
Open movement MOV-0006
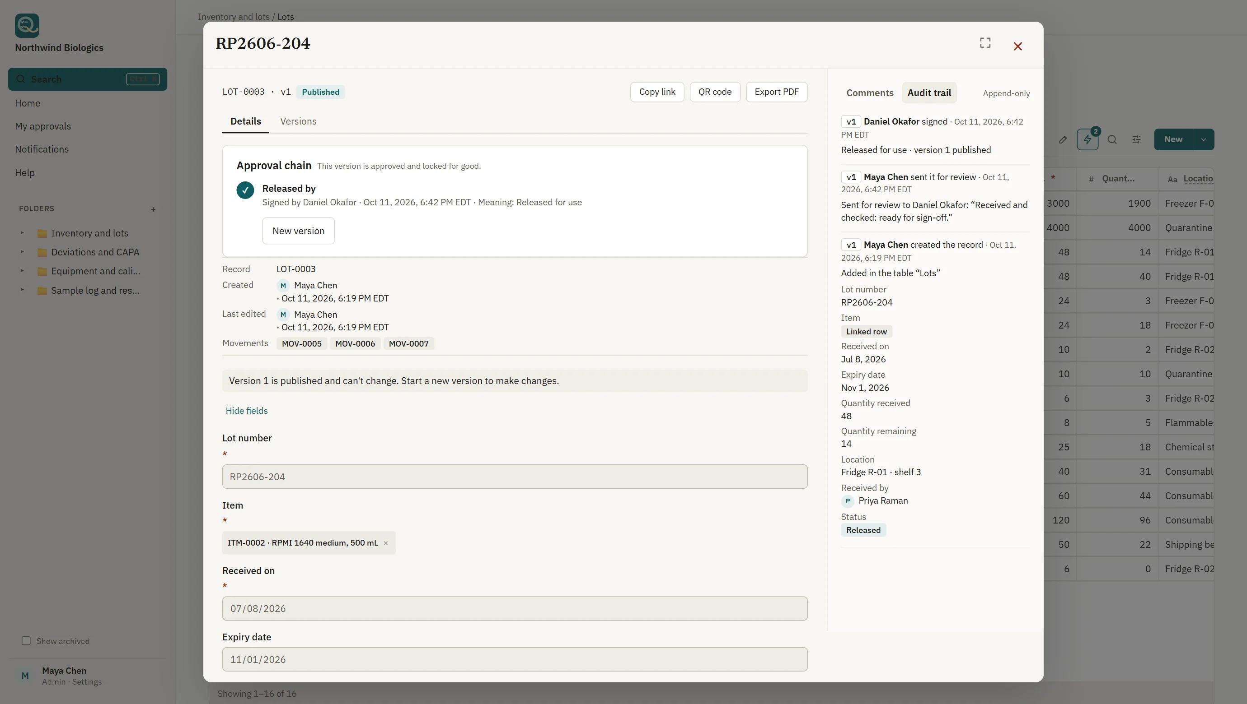click(355, 344)
